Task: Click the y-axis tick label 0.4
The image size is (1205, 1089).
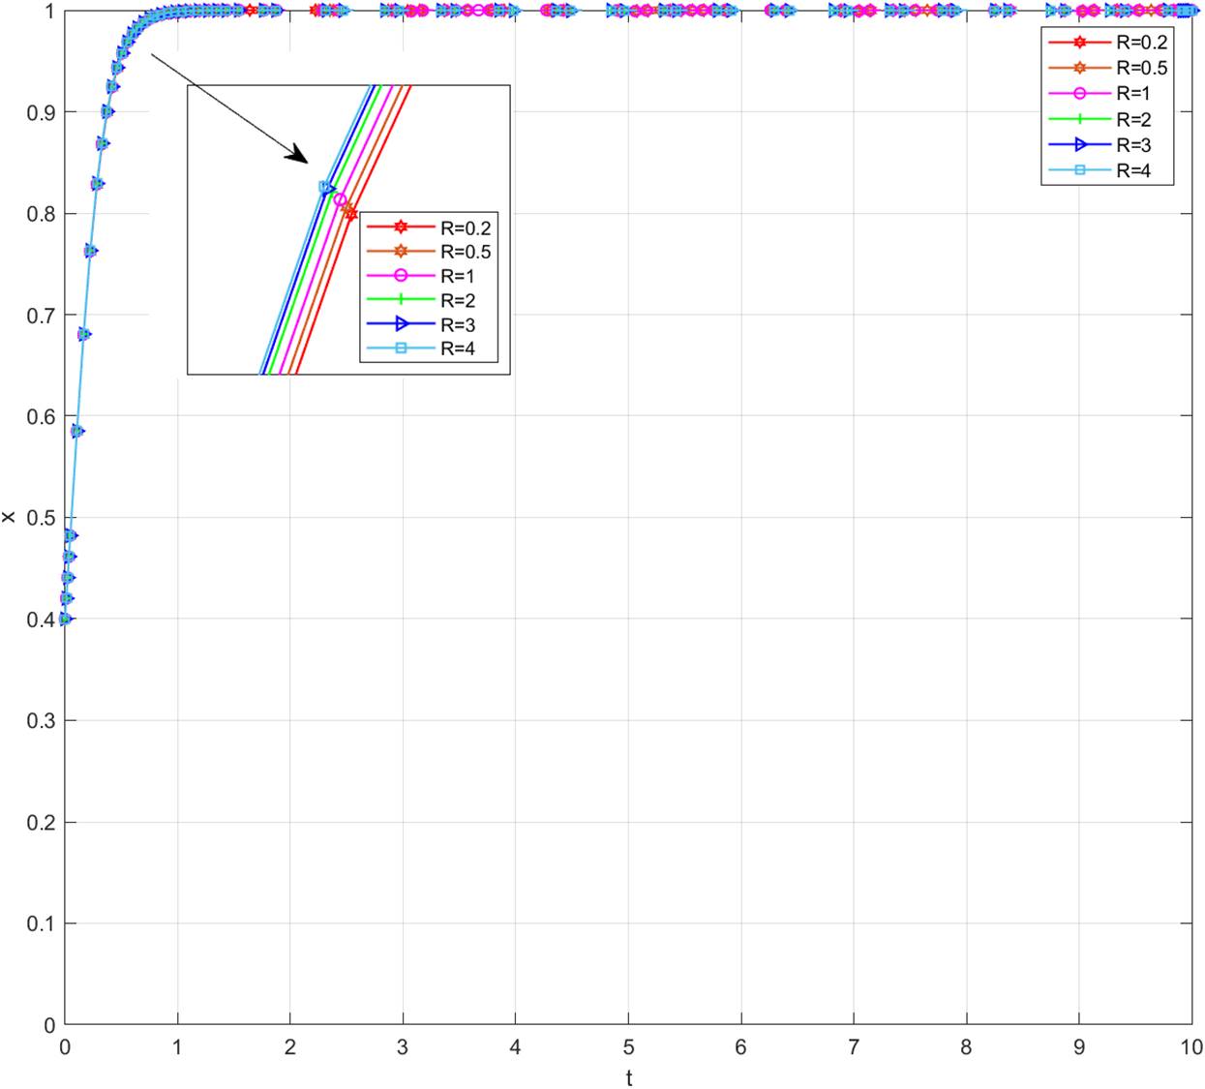Action: pyautogui.click(x=39, y=620)
